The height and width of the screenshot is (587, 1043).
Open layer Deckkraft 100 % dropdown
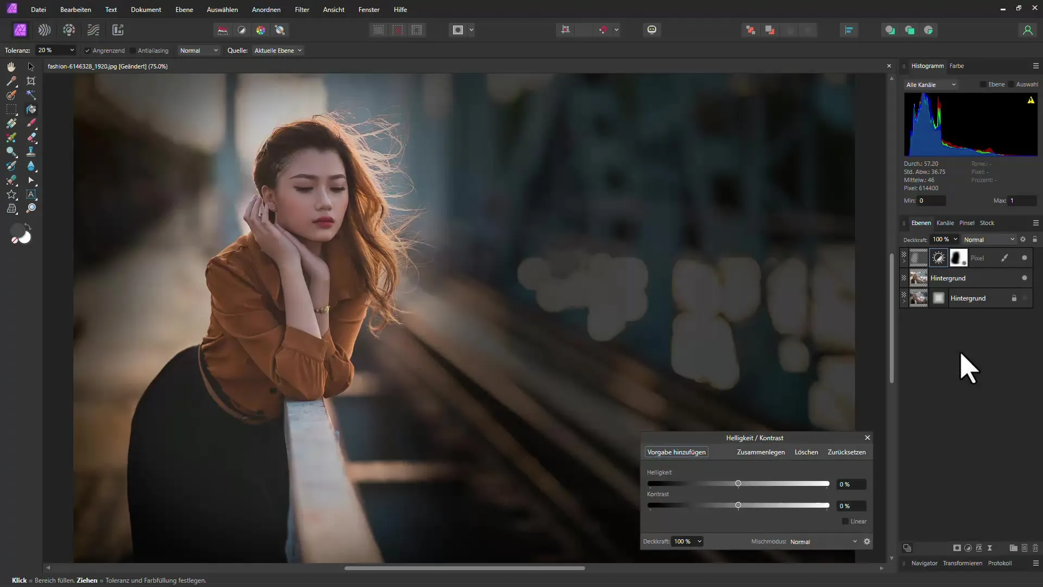coord(956,240)
